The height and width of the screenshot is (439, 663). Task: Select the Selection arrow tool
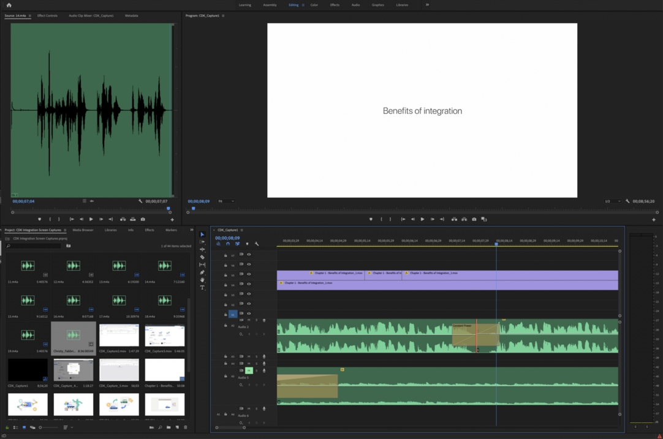(202, 235)
